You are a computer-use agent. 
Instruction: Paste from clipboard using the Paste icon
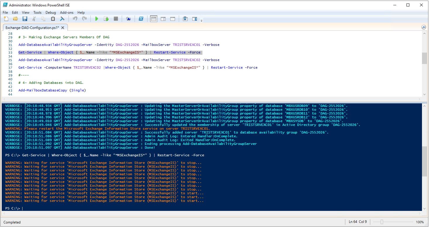(53, 19)
